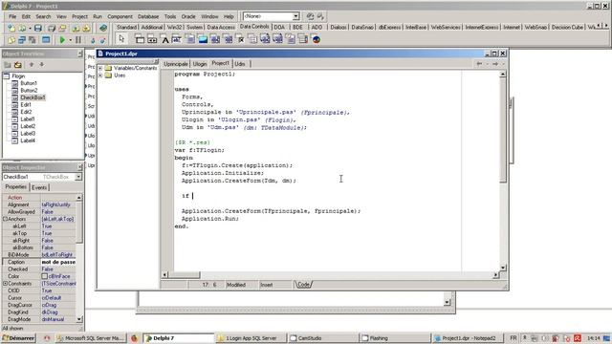This screenshot has height=344, width=612.
Task: Open CamStudio from taskbar
Action: coord(323,338)
